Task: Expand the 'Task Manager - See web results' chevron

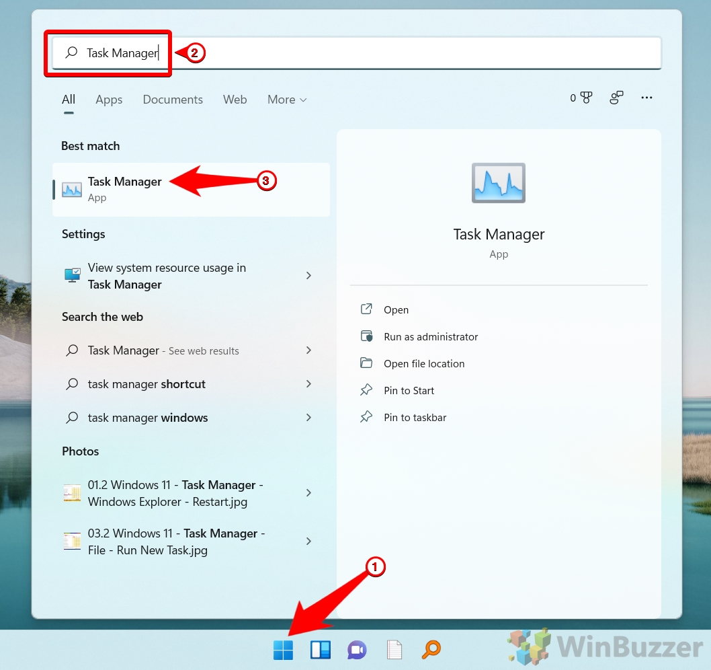Action: pyautogui.click(x=309, y=350)
